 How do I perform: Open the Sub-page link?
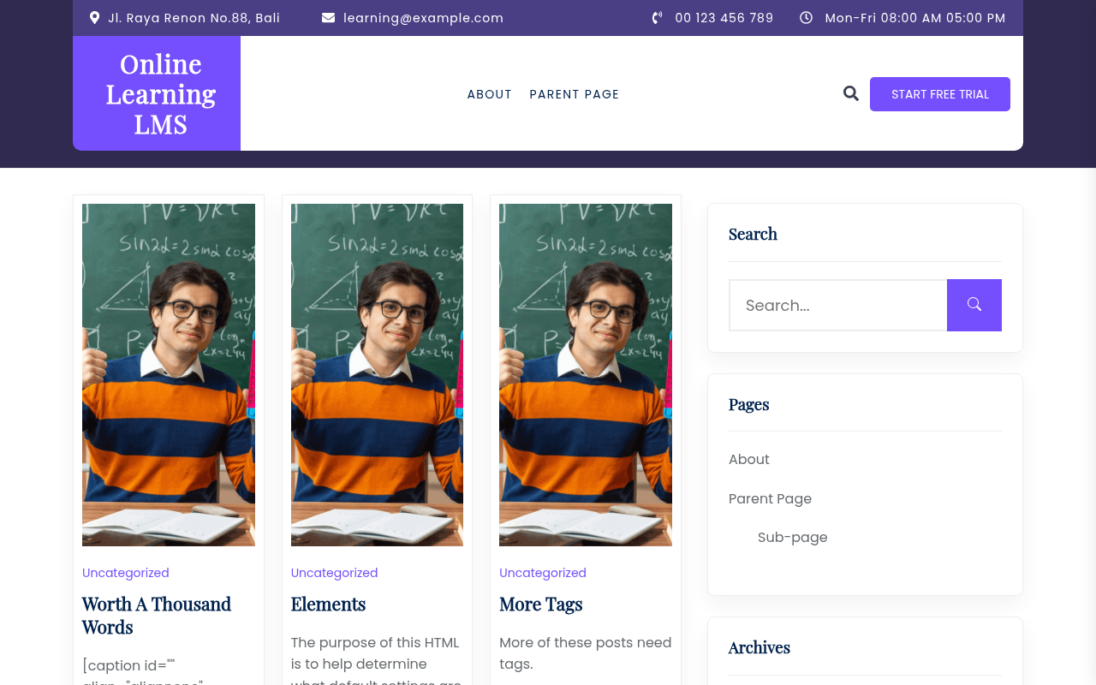(x=793, y=538)
